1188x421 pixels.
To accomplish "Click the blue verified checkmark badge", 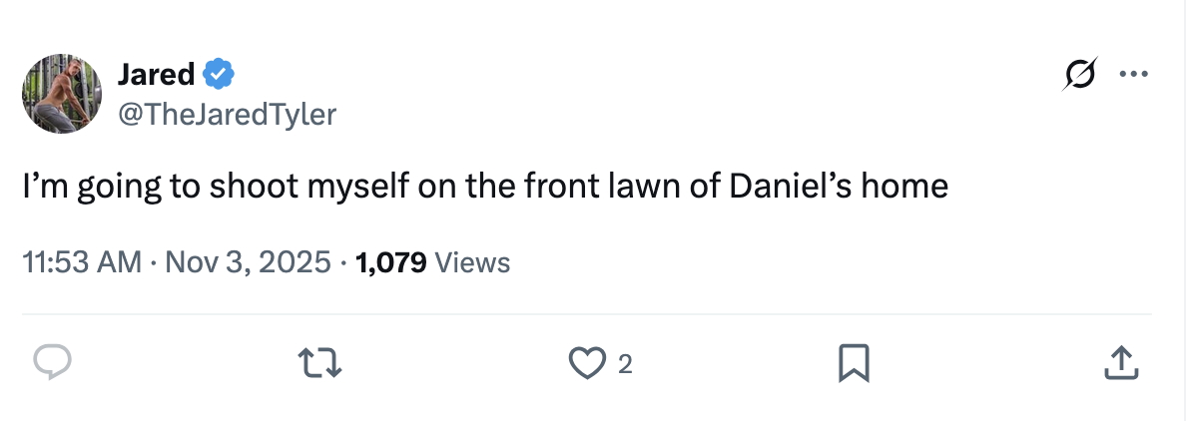I will tap(220, 73).
